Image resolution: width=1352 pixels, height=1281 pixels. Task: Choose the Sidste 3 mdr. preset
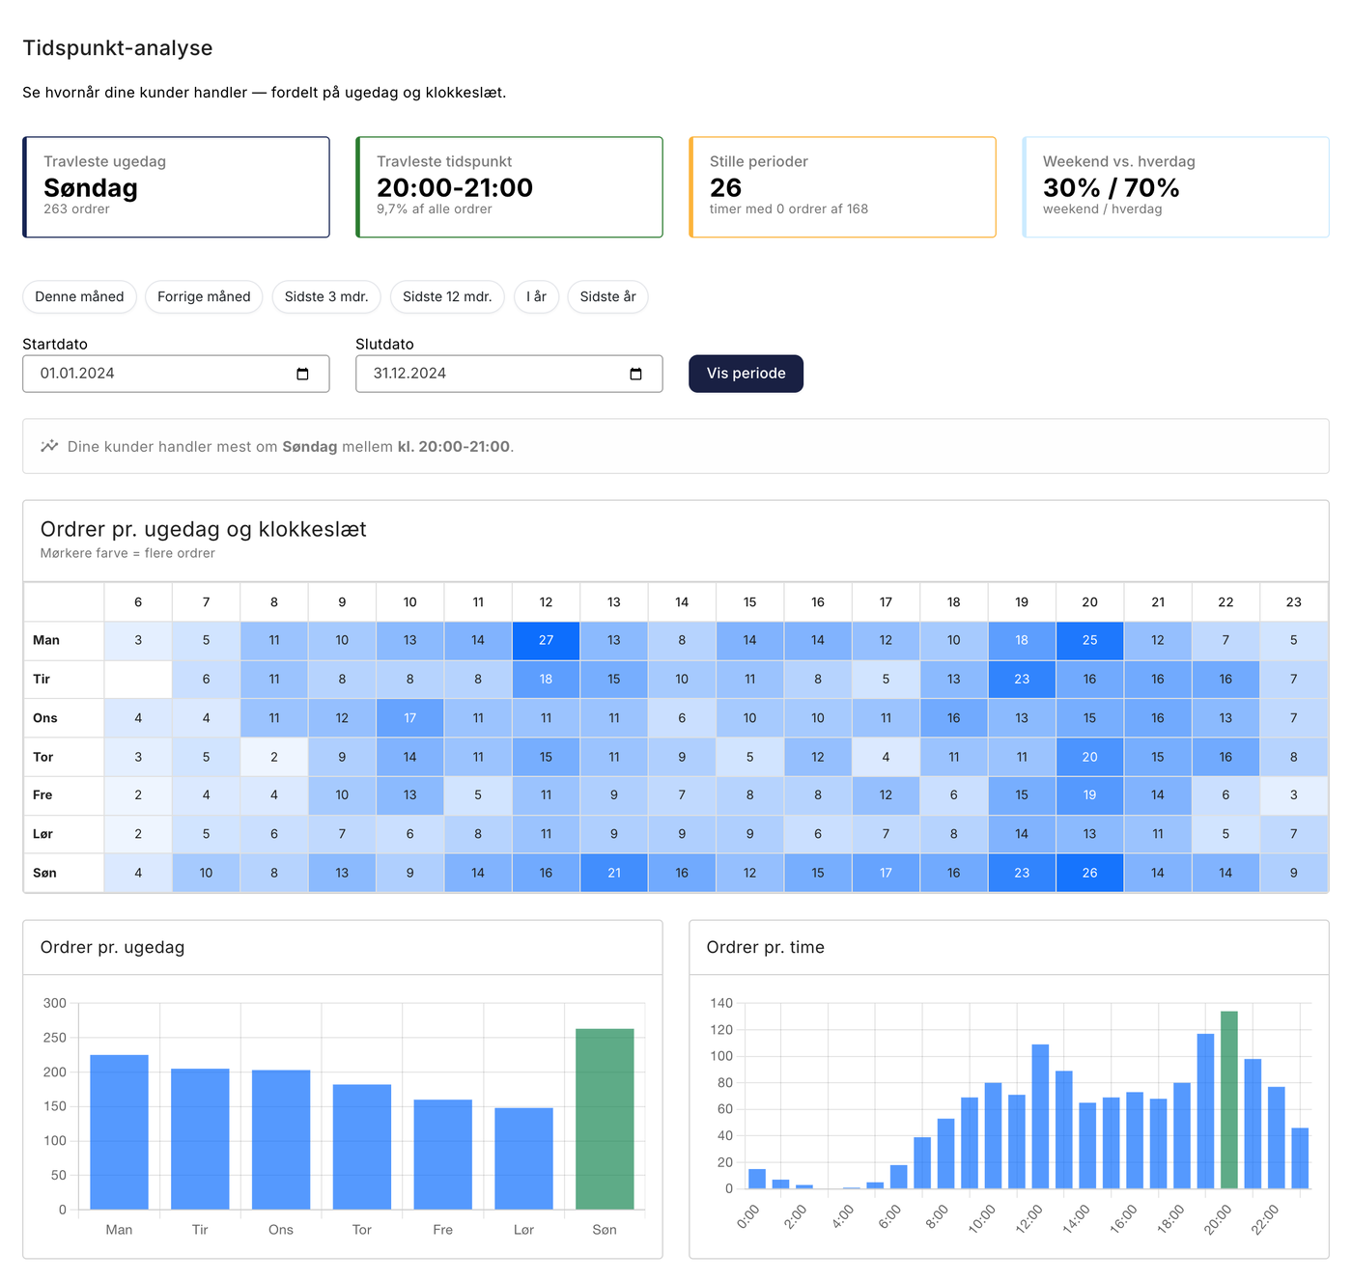[326, 296]
